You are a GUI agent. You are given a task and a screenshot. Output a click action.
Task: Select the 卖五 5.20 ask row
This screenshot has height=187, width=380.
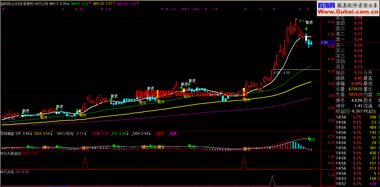click(358, 18)
